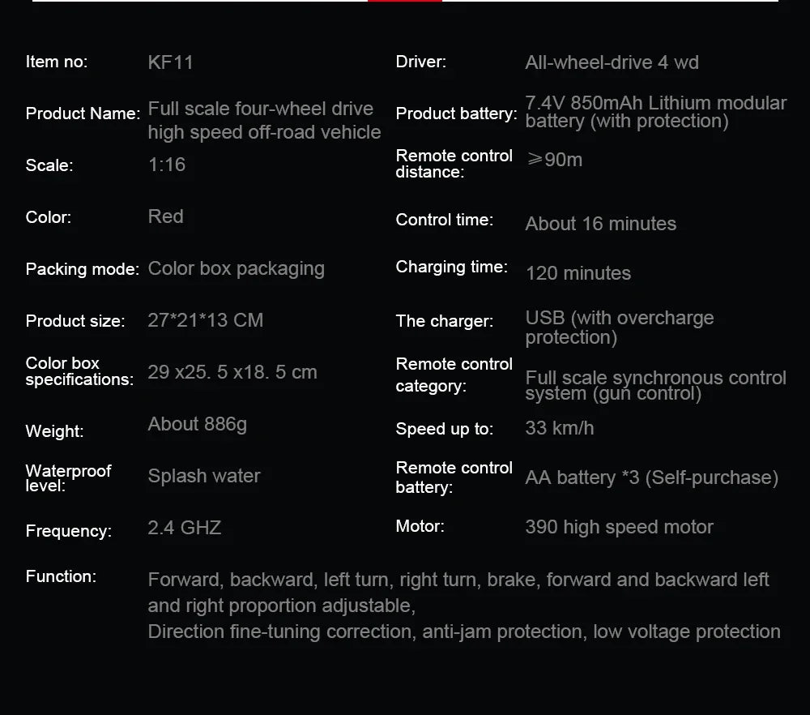Click the 'Function:' label

click(x=61, y=576)
